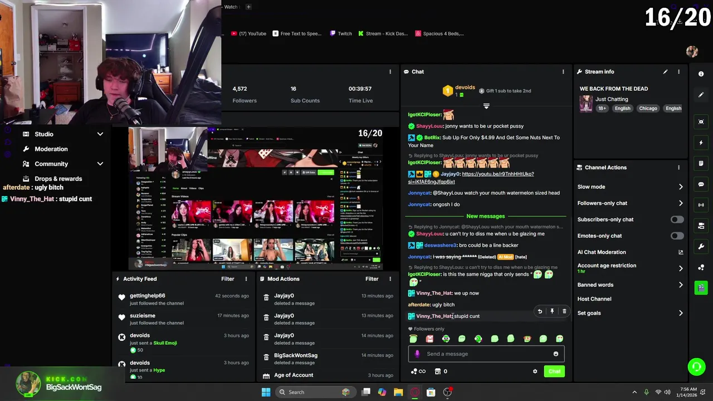
Task: Click the green Chat send button
Action: tap(554, 371)
